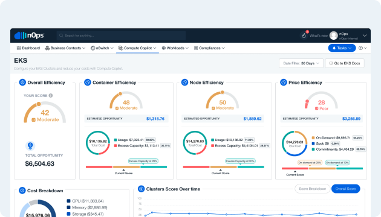The width and height of the screenshot is (381, 217).
Task: Click the info icon beside YOUR SCORE
Action: (51, 95)
